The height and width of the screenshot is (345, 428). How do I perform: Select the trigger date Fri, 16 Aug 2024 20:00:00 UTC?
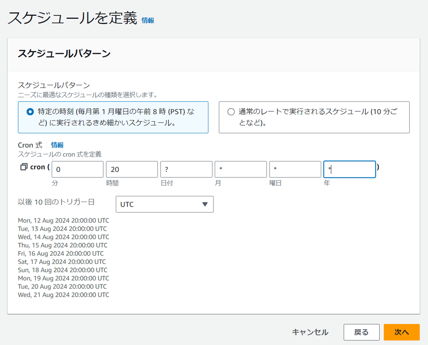pyautogui.click(x=61, y=253)
